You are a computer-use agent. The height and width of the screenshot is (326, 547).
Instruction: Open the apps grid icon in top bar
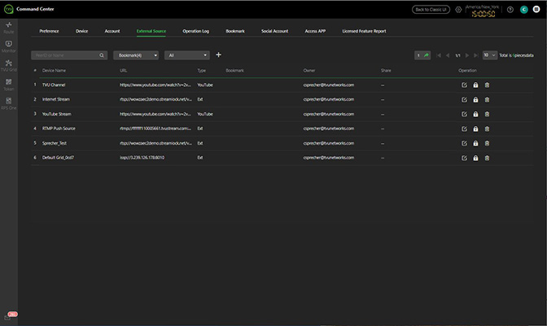(x=536, y=10)
